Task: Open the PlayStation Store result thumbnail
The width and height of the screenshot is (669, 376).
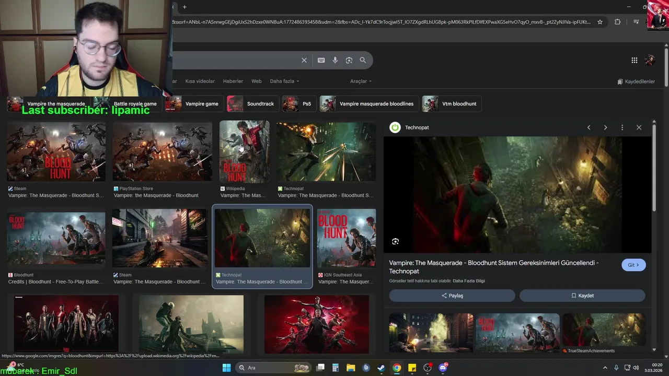Action: tap(163, 152)
